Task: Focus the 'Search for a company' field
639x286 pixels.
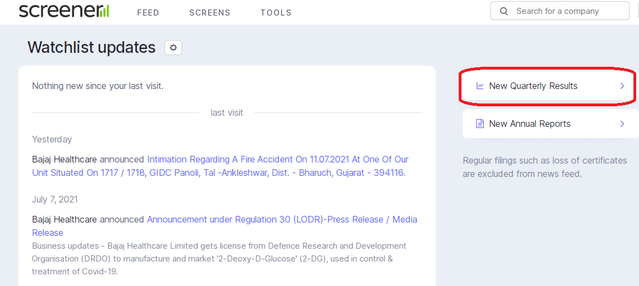Action: tap(559, 11)
